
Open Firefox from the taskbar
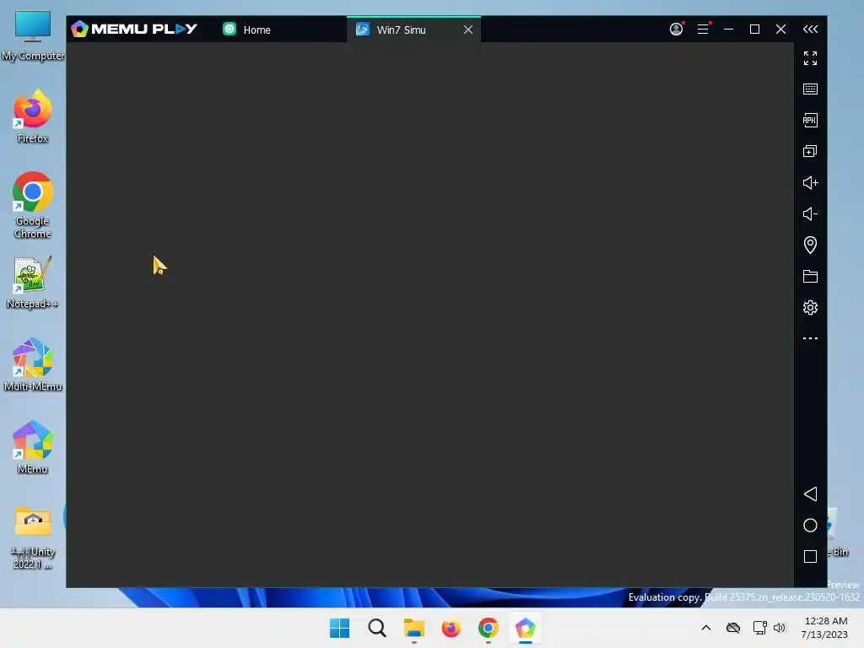[451, 628]
